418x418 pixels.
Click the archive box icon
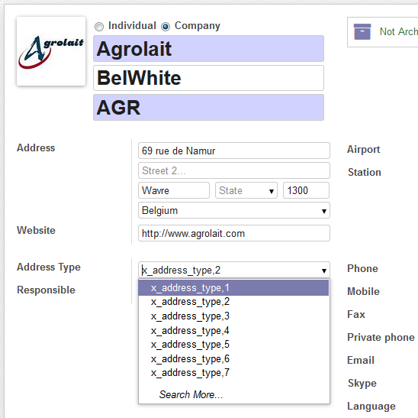coord(362,31)
